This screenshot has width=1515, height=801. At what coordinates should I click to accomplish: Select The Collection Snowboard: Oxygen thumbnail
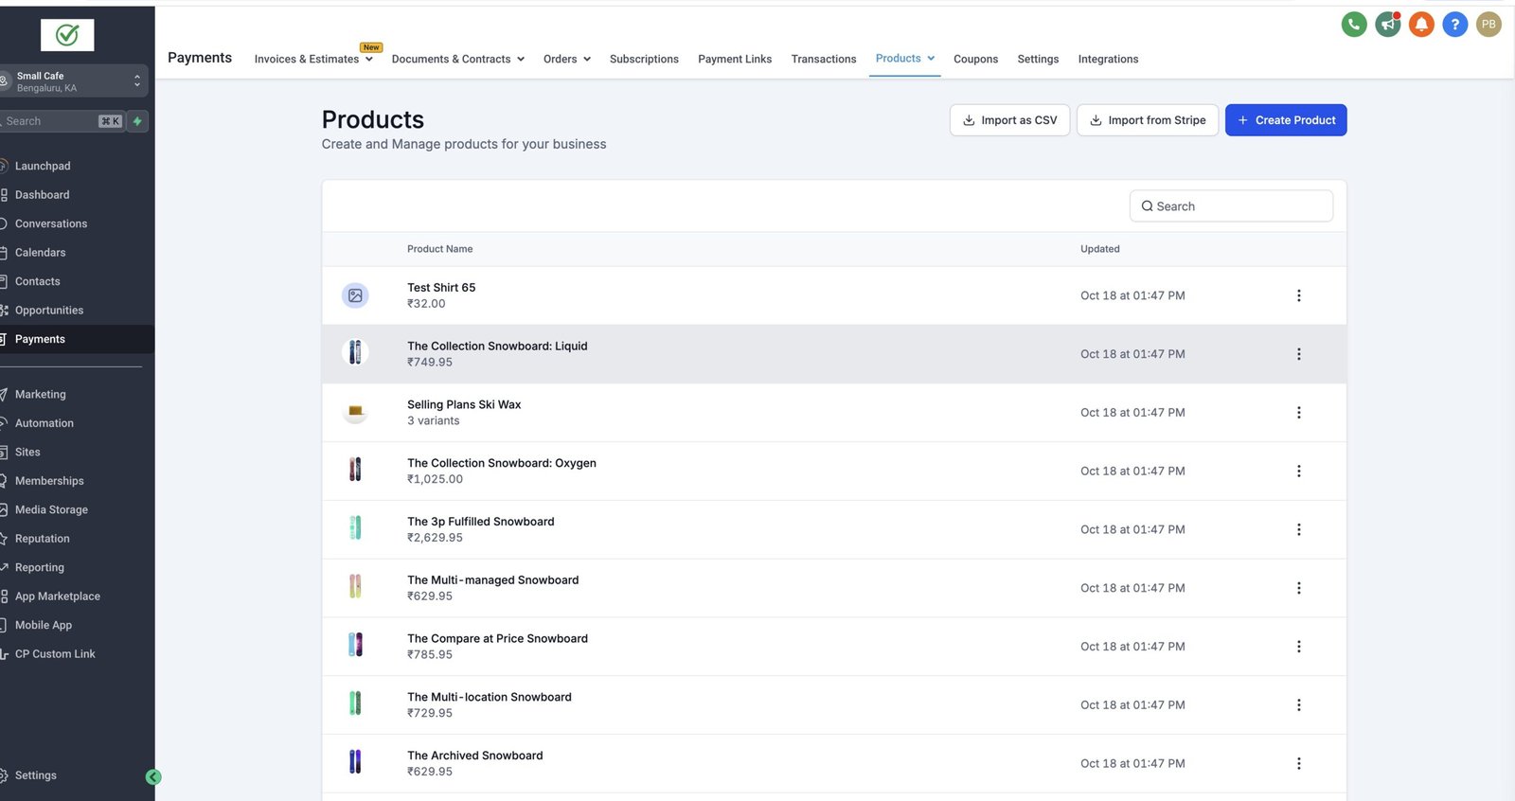355,470
